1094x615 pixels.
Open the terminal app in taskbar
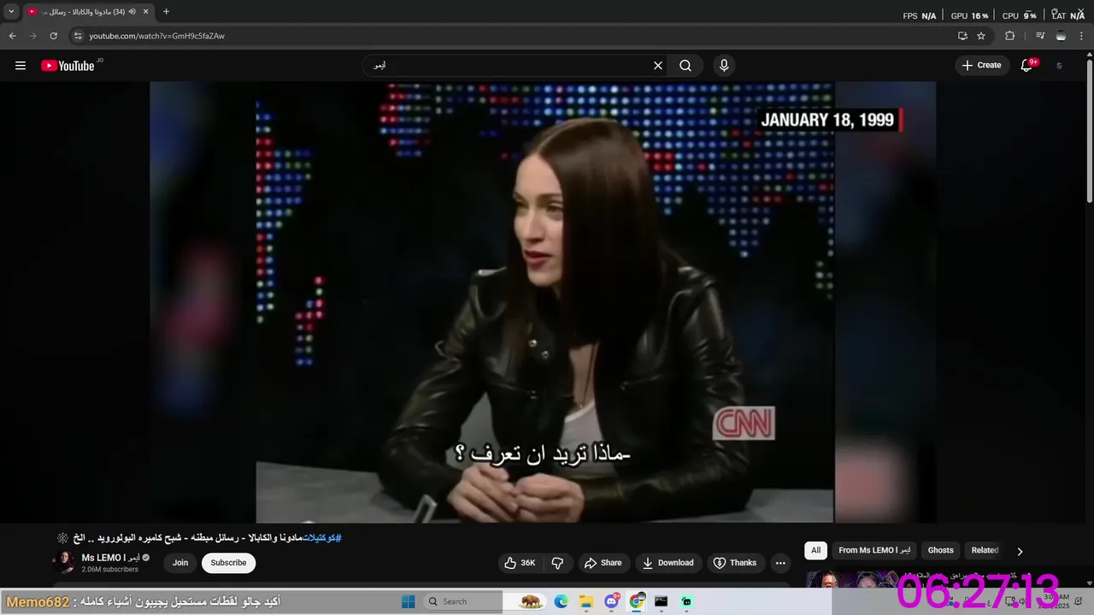[x=662, y=601]
